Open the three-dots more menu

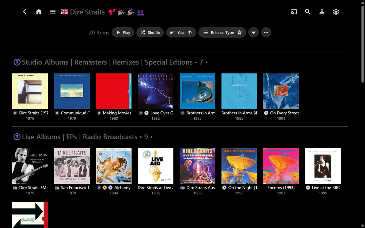[x=266, y=32]
